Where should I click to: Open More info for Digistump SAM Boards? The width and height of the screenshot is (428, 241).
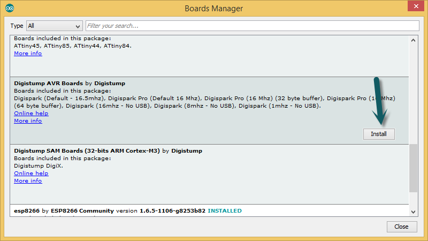pyautogui.click(x=28, y=181)
